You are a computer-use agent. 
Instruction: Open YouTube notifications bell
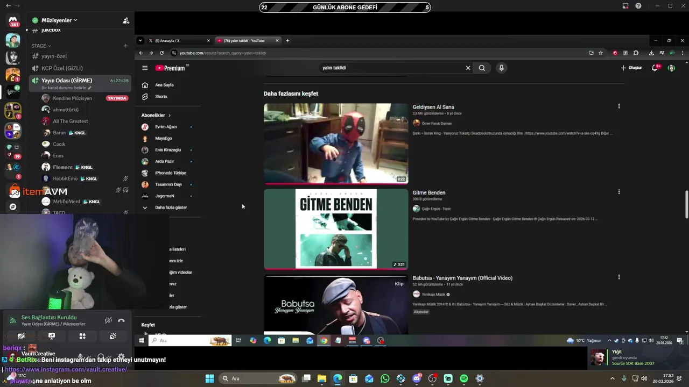655,68
